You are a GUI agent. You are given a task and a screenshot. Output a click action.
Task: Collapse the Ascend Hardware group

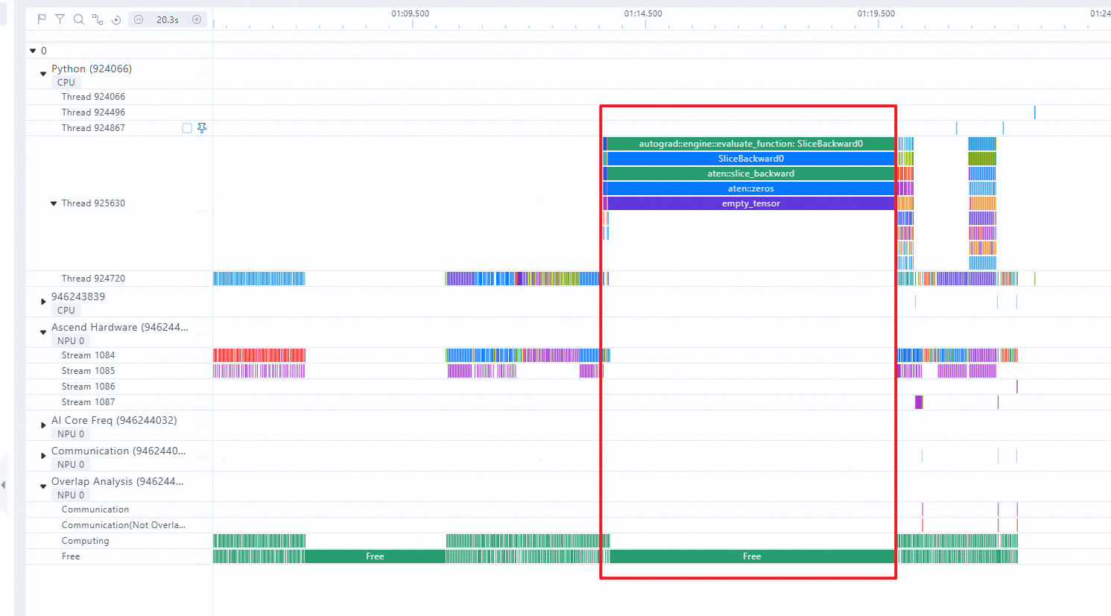[x=43, y=332]
